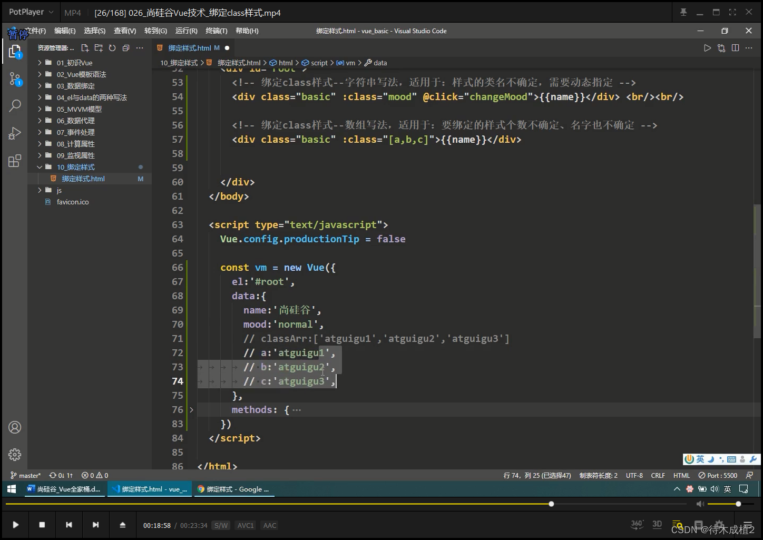Open the Manage gear in the activity bar
Image resolution: width=763 pixels, height=540 pixels.
click(15, 454)
